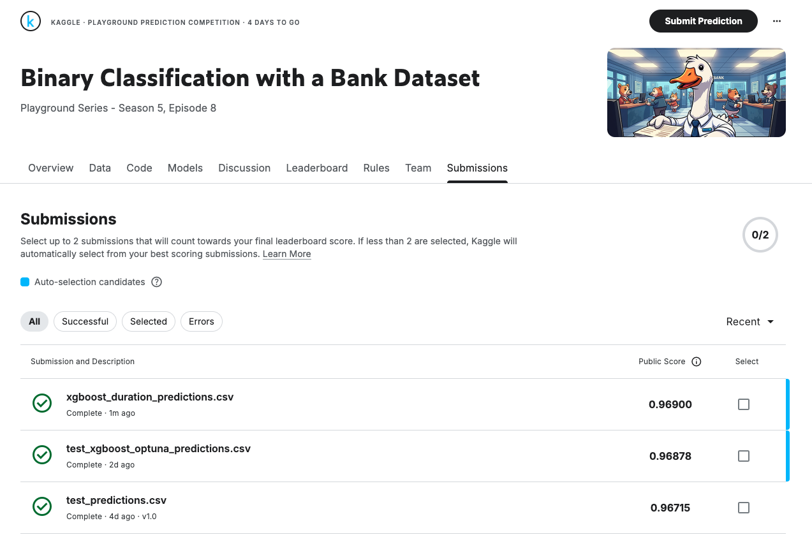The width and height of the screenshot is (812, 537).
Task: Open the Recent sort dropdown
Action: point(750,321)
